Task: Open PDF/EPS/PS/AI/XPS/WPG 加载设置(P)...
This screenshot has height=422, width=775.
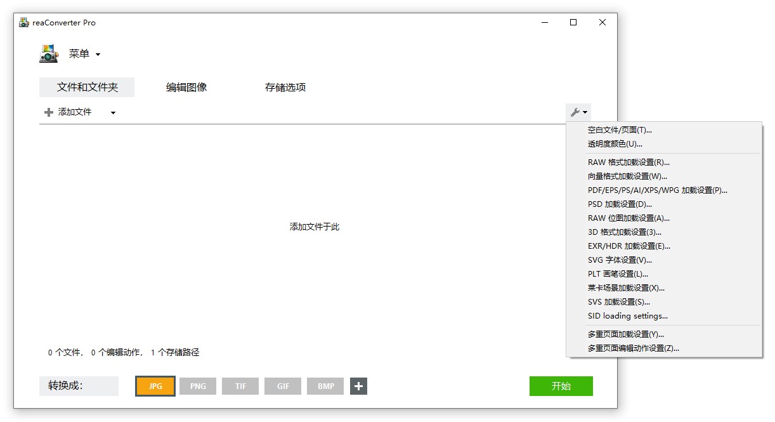Action: [x=665, y=190]
